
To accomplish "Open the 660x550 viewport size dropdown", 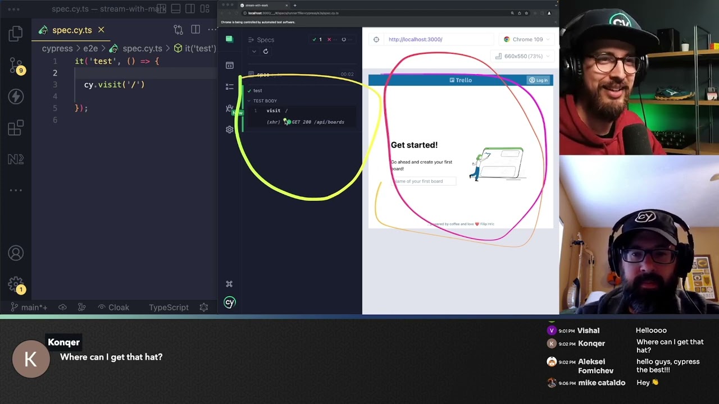I will click(x=522, y=56).
